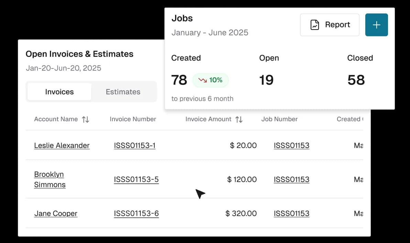Open invoice ISSS01153-1
The width and height of the screenshot is (410, 243).
(134, 145)
